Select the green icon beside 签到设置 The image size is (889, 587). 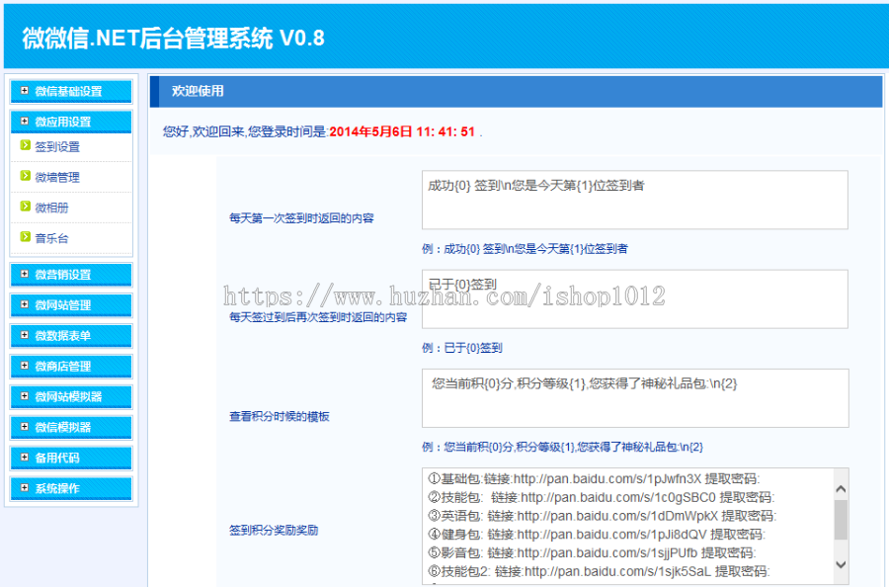(x=24, y=145)
